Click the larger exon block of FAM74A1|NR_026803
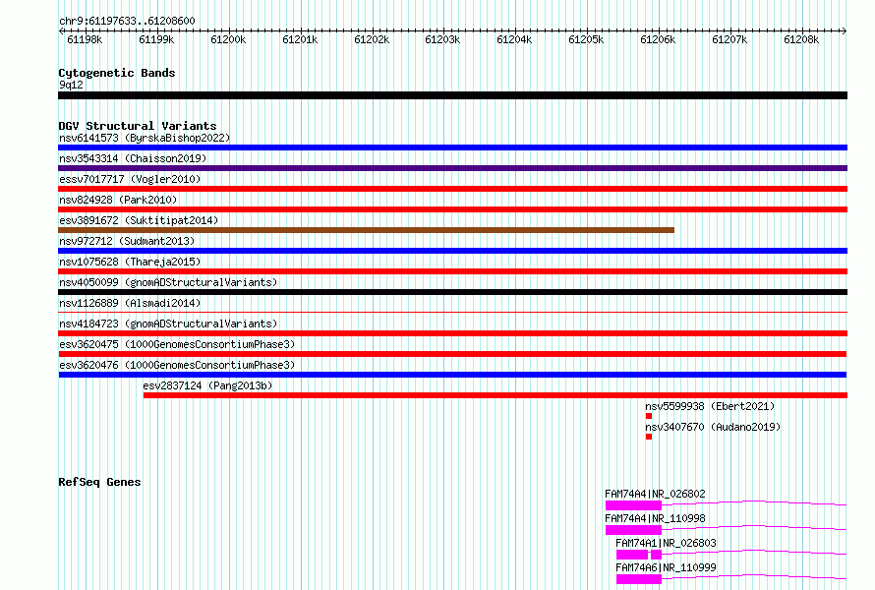 (x=632, y=555)
